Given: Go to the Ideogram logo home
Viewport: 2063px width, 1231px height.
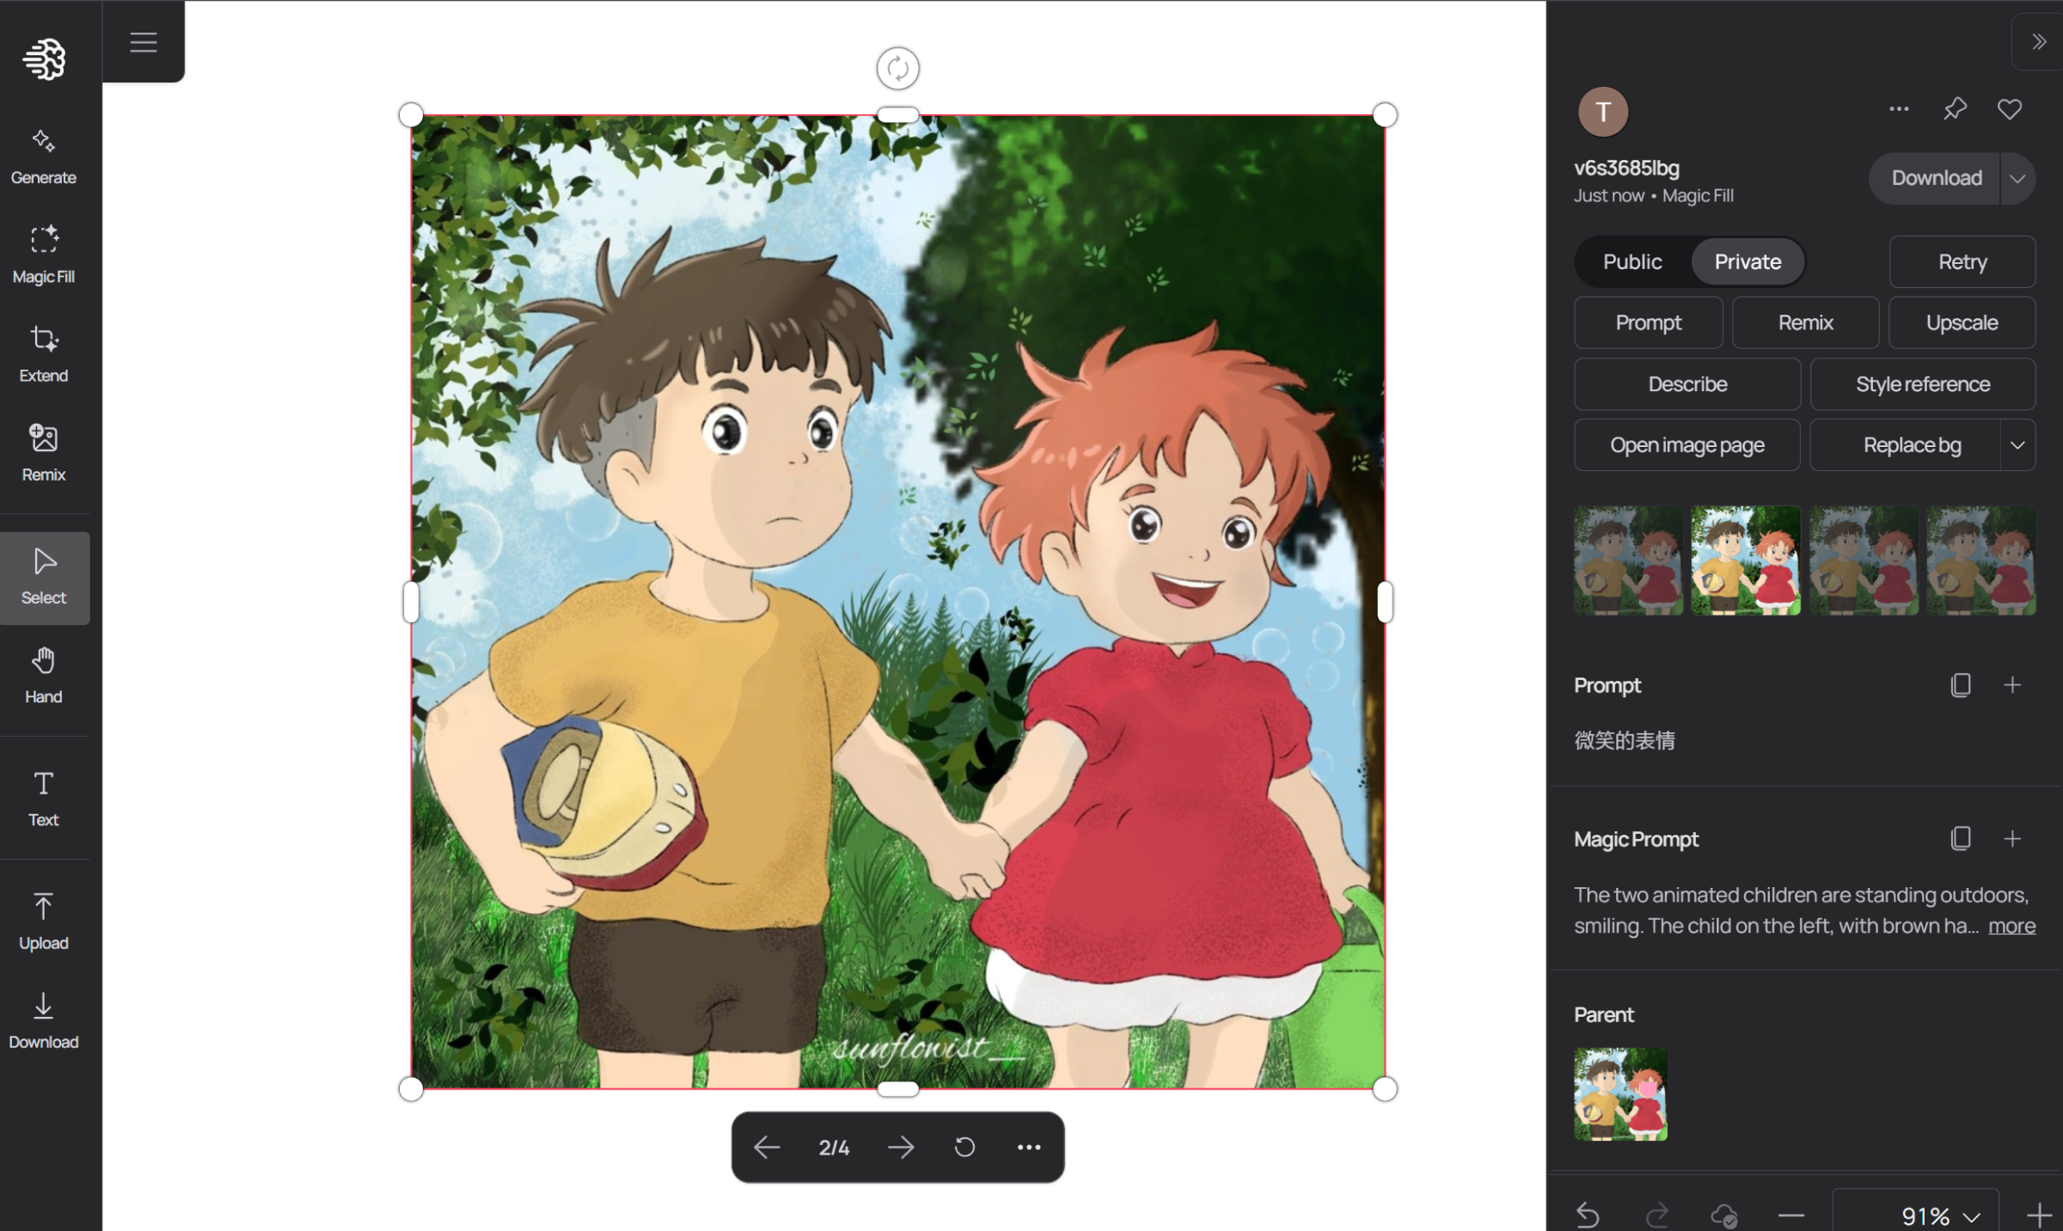Looking at the screenshot, I should (x=44, y=59).
